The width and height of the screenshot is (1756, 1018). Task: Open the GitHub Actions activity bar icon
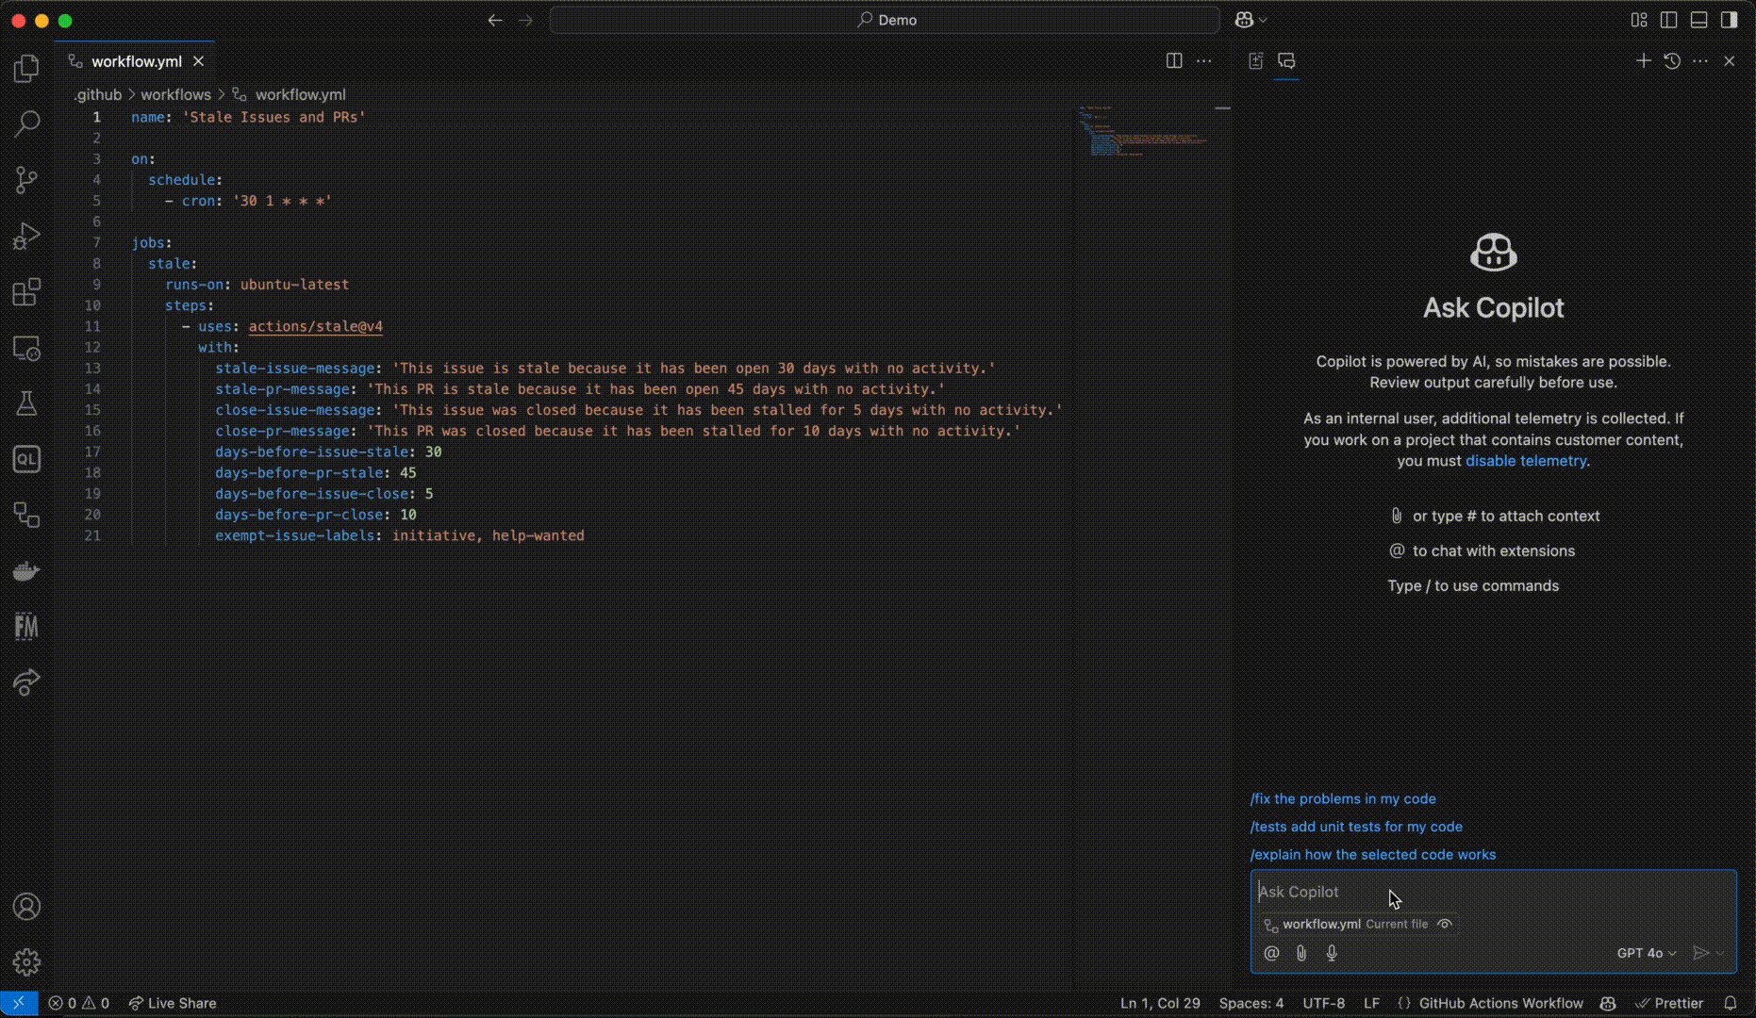click(26, 515)
